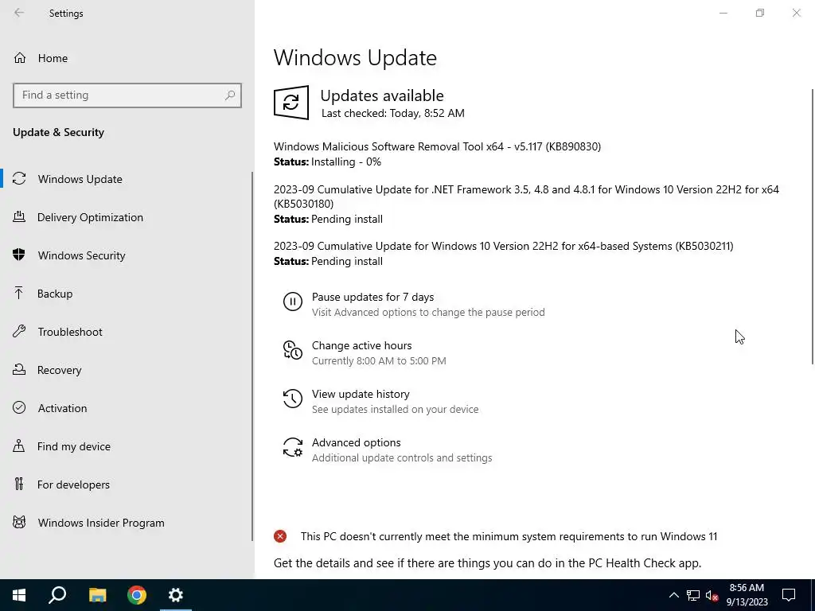This screenshot has width=815, height=611.
Task: Click the search magnifier in Find a setting
Action: [230, 95]
